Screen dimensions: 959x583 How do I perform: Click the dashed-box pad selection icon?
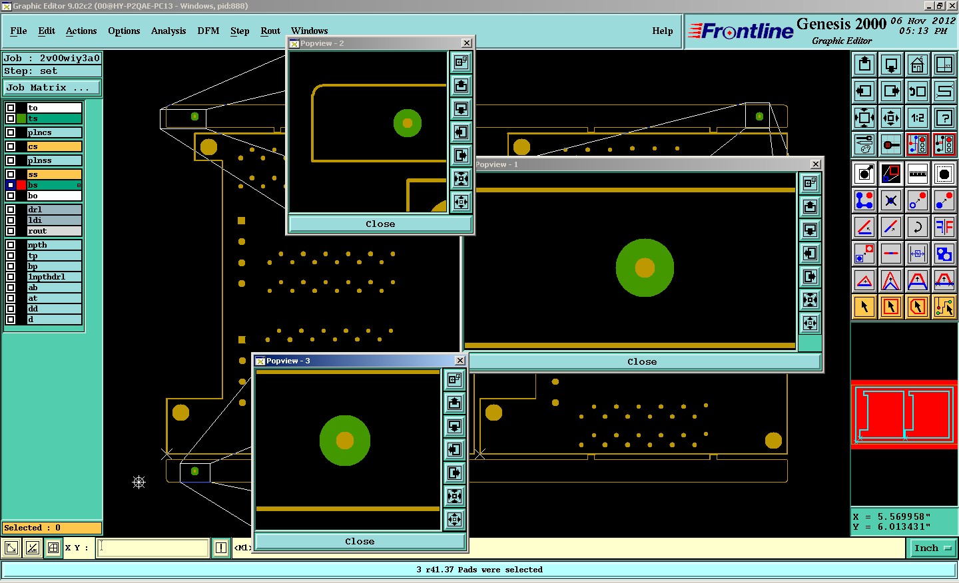pyautogui.click(x=944, y=174)
